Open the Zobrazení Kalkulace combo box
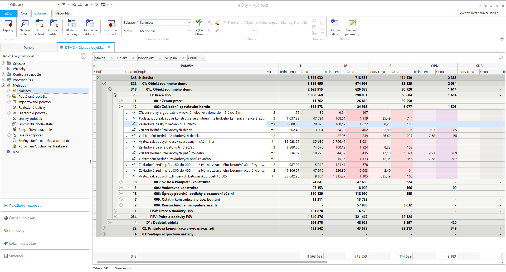 (165, 23)
